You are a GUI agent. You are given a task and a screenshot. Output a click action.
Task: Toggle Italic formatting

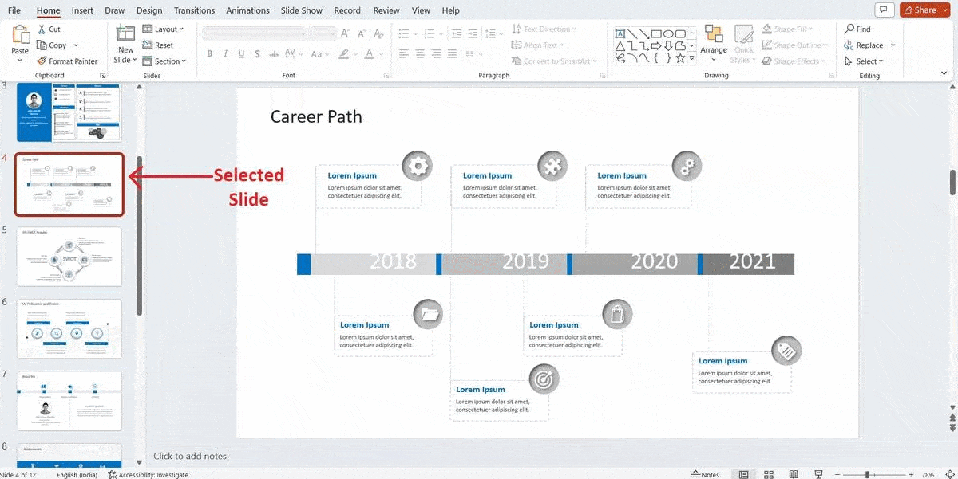(226, 53)
